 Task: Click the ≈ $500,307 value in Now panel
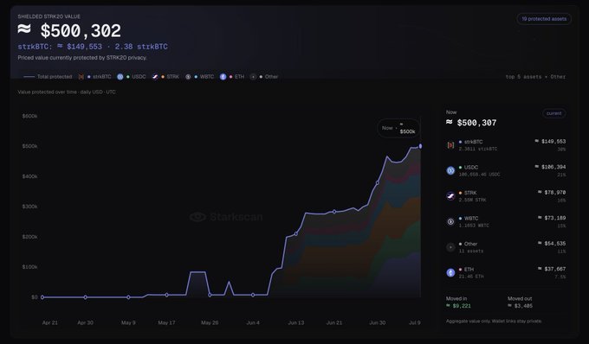pyautogui.click(x=471, y=123)
